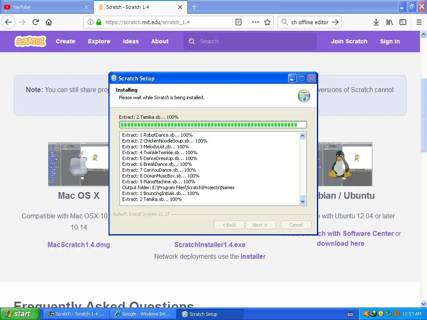
Task: Open the network deployments installer link
Action: tap(253, 256)
